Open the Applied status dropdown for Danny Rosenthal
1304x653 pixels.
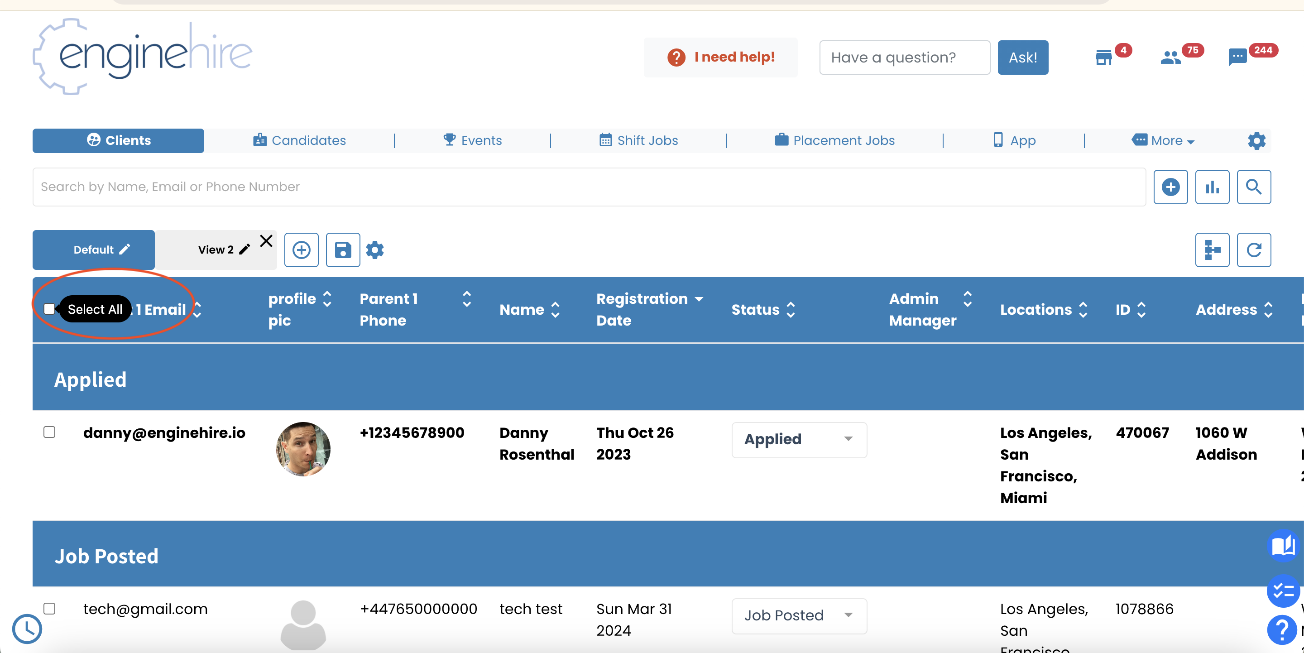click(x=799, y=439)
